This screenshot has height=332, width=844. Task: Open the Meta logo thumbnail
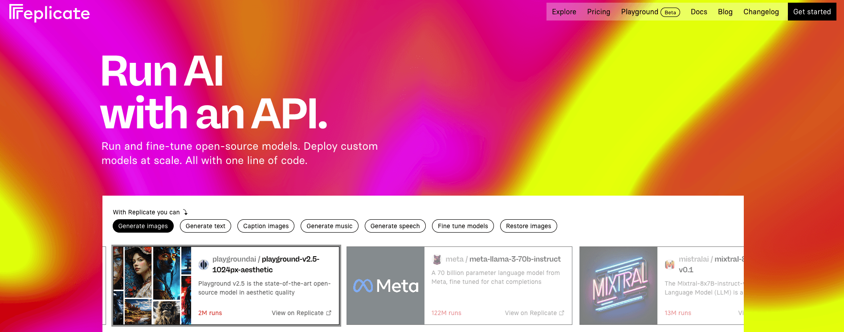(386, 286)
